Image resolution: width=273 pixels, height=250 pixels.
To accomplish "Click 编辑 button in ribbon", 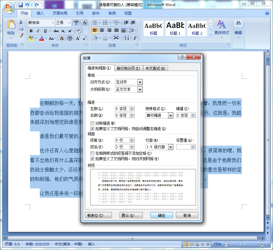I will [238, 30].
